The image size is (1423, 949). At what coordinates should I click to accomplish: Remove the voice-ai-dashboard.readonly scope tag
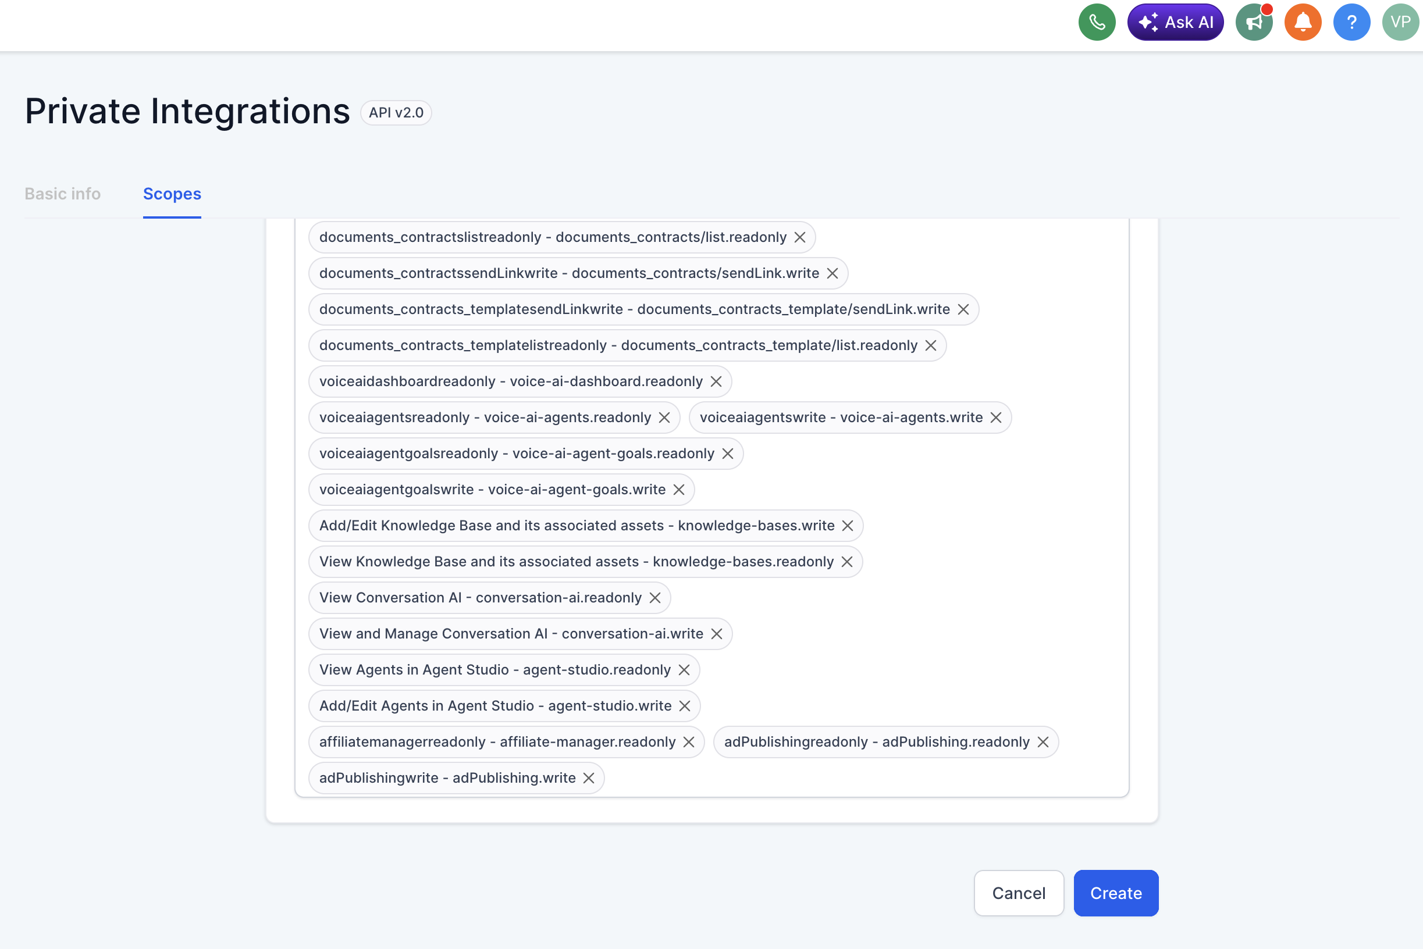pyautogui.click(x=716, y=381)
